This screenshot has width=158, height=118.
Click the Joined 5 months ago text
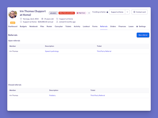click(67, 22)
